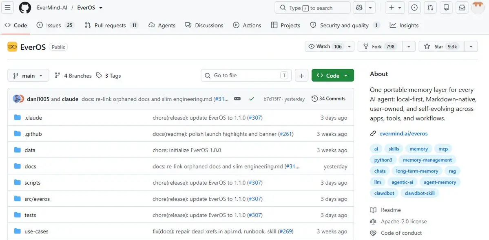Image resolution: width=489 pixels, height=240 pixels.
Task: Open the hamburger navigation menu
Action: click(7, 8)
